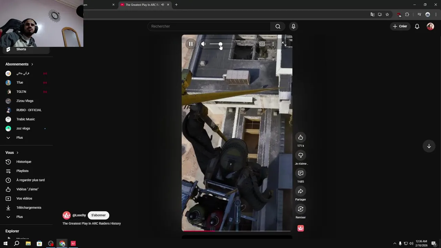Image resolution: width=441 pixels, height=248 pixels.
Task: Adjust the Shorts volume slider handle
Action: (x=220, y=44)
